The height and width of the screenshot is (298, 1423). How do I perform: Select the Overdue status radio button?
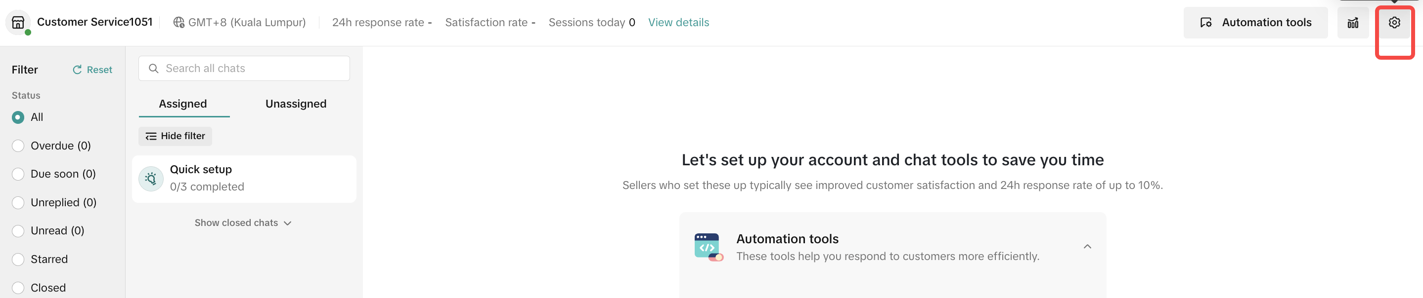(18, 146)
